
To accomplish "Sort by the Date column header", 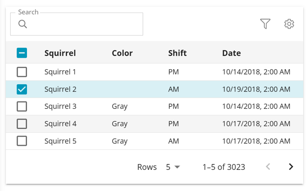I will click(231, 53).
